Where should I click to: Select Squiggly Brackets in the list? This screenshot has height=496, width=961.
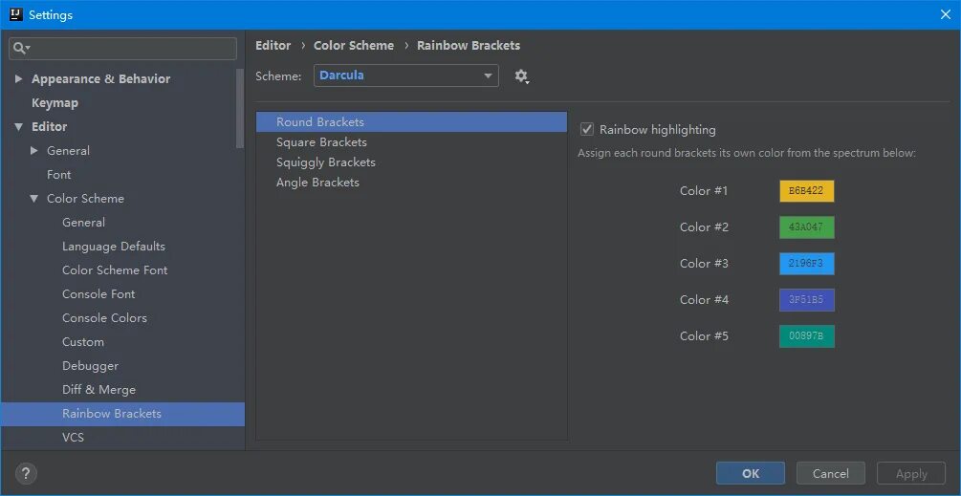tap(411, 162)
